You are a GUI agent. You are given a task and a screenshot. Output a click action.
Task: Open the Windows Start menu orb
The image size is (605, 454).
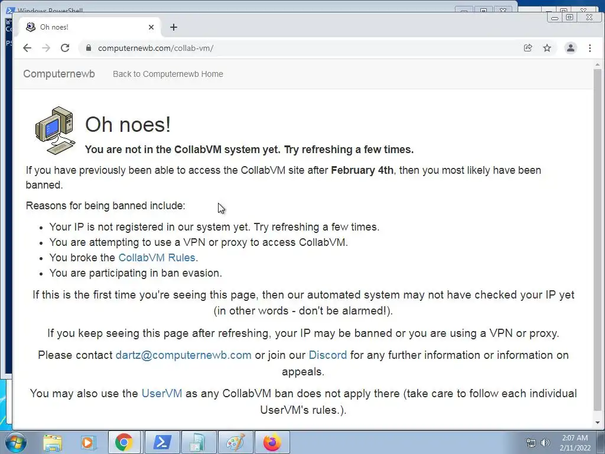[x=15, y=442]
